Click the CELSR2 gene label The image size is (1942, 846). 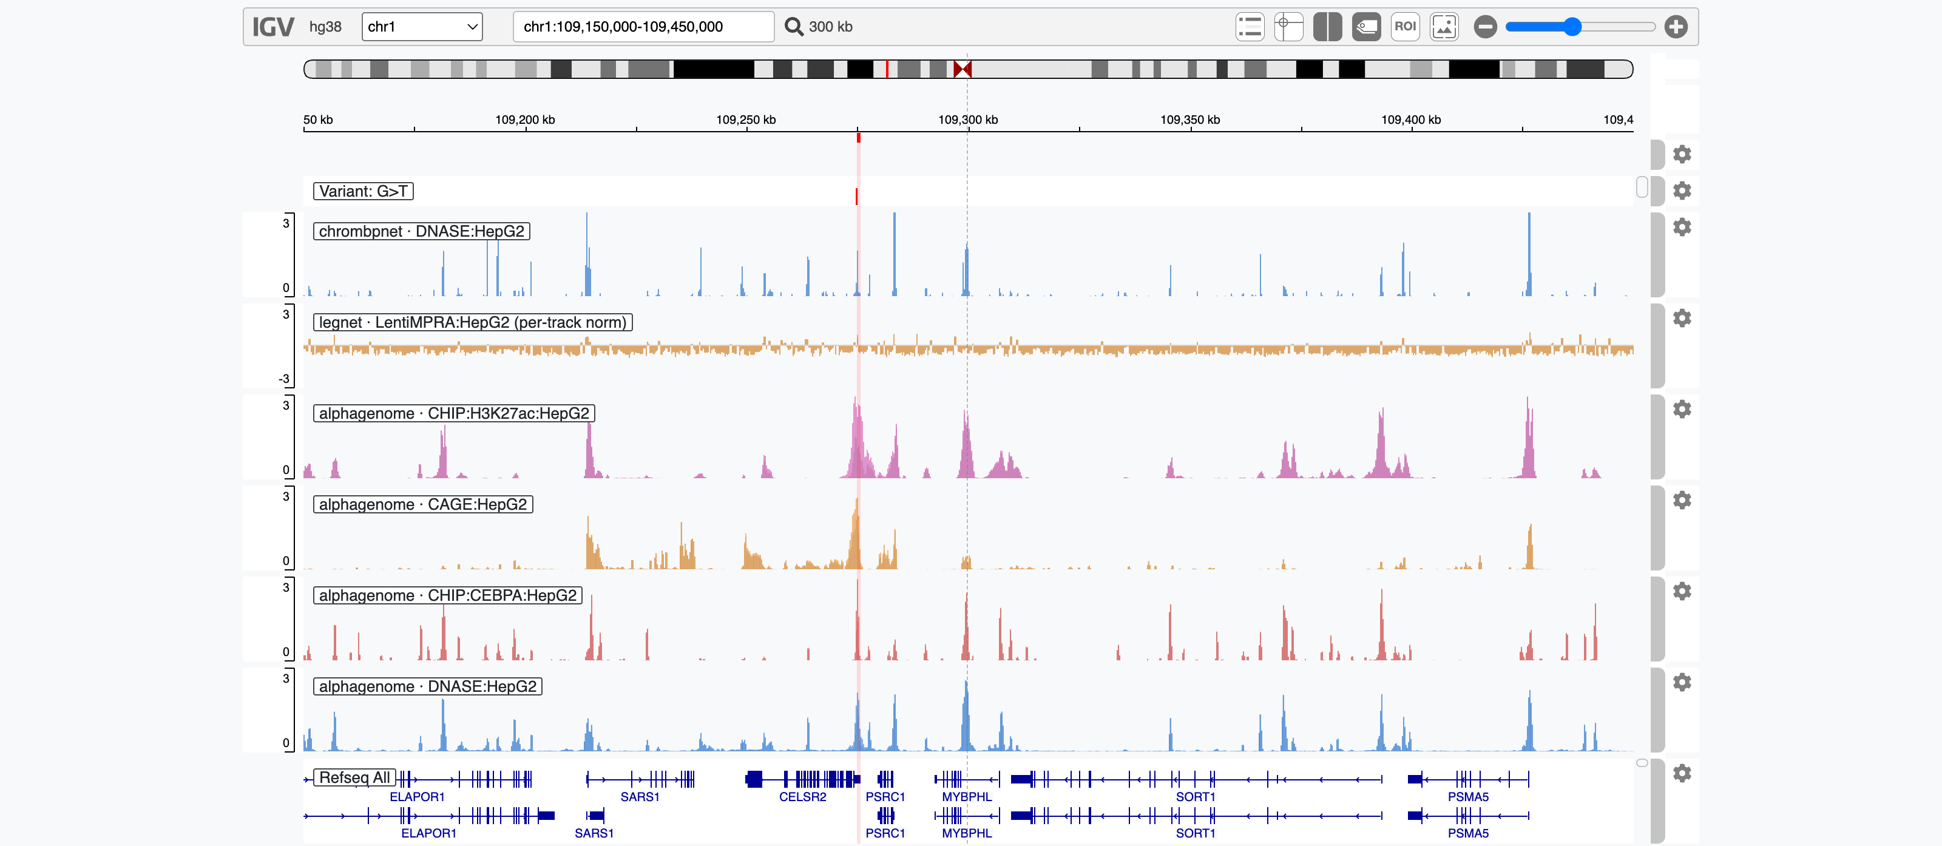point(802,796)
